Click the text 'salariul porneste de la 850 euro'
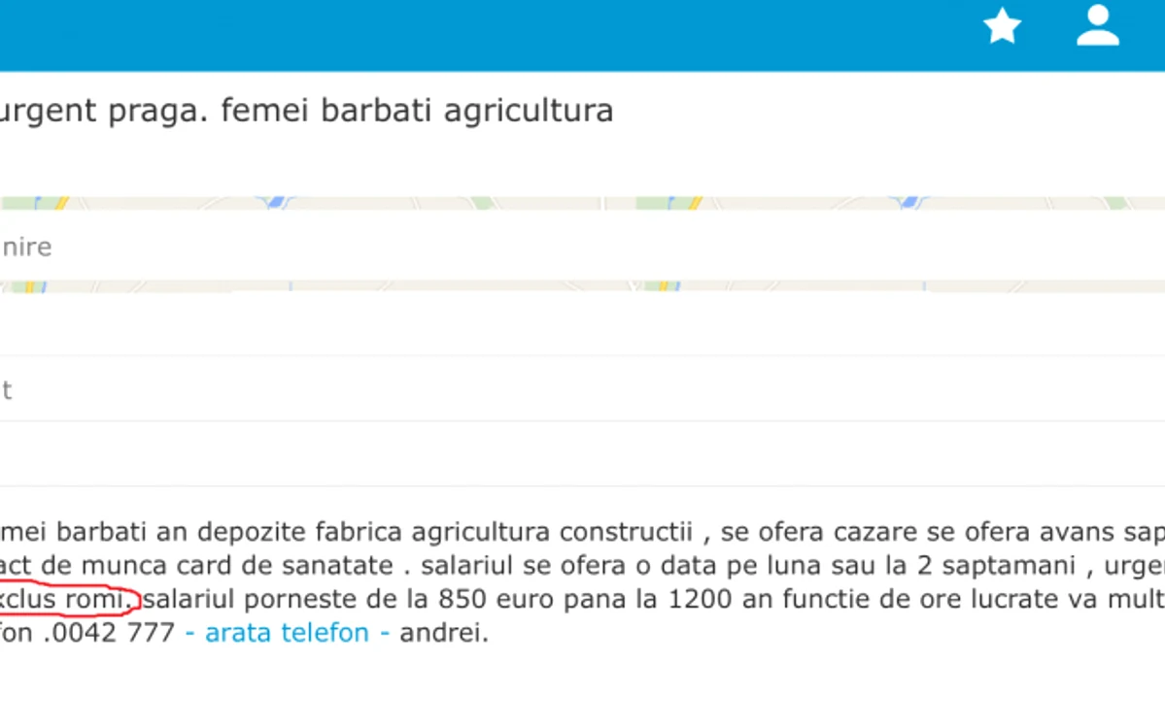 click(x=349, y=598)
